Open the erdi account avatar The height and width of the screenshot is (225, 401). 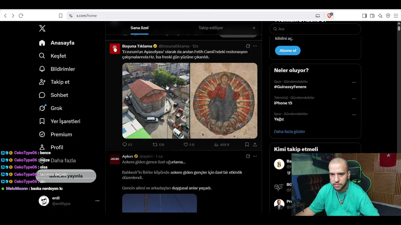pyautogui.click(x=44, y=201)
